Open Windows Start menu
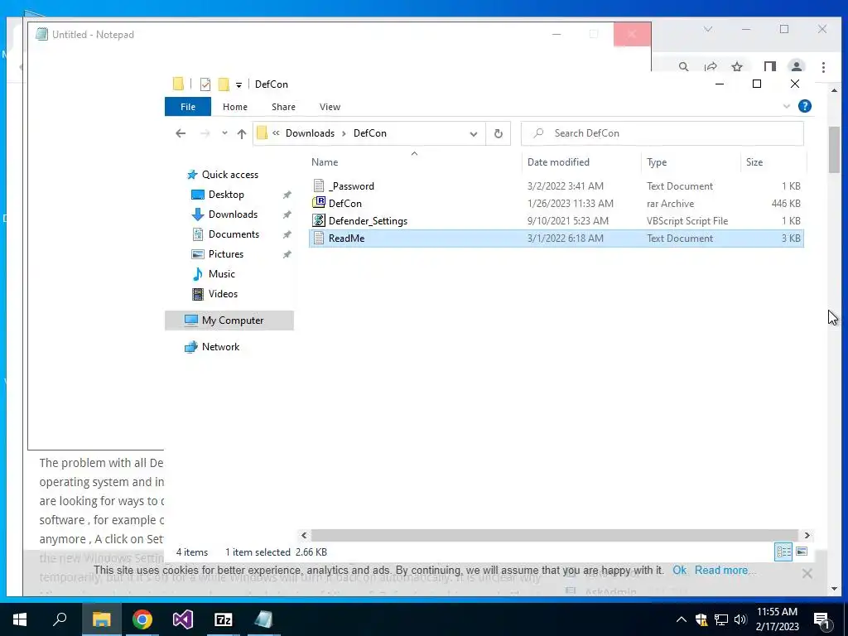 [x=20, y=619]
